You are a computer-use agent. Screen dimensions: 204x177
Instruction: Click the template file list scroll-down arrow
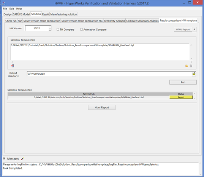pyautogui.click(x=191, y=58)
